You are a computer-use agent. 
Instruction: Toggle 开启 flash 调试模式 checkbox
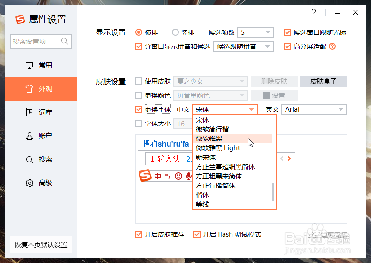tap(197, 234)
